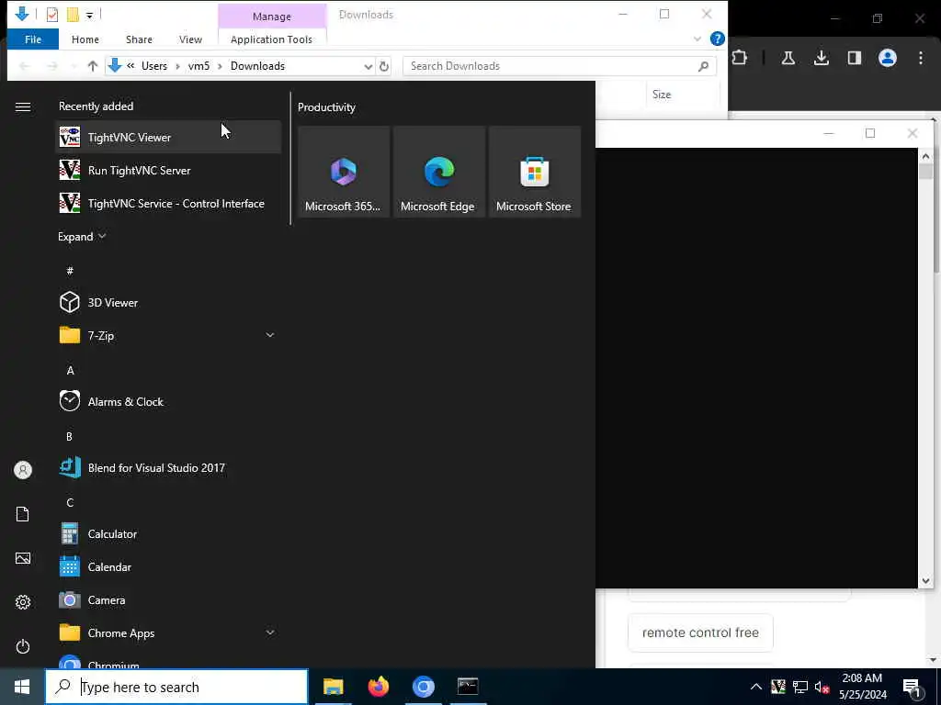Click taskbar clock and date
Screen dimensions: 941x705
point(862,687)
